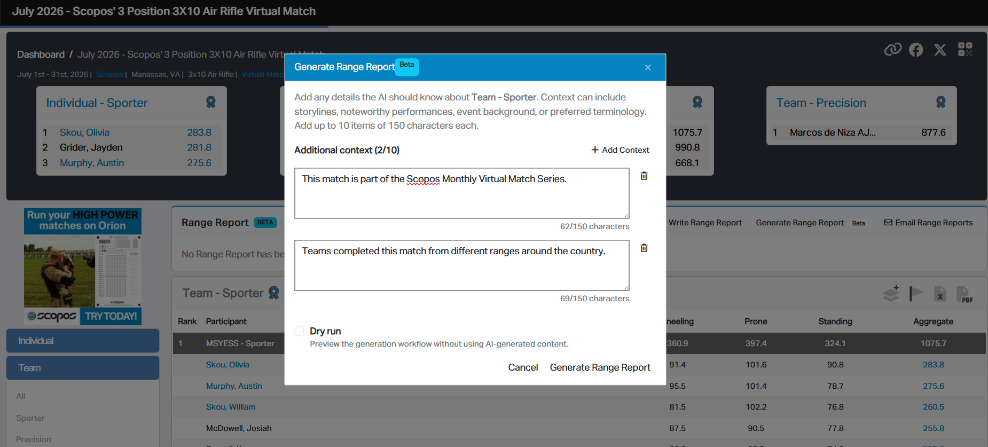Click the flag icon above the results table

[916, 293]
